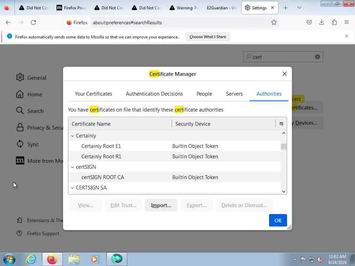The image size is (355, 266).
Task: Select Certainly Root E1 certificate row
Action: coord(174,146)
